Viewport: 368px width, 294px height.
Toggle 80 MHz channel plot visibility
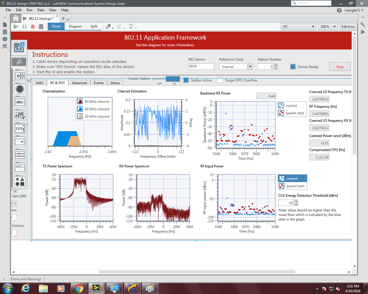point(80,102)
